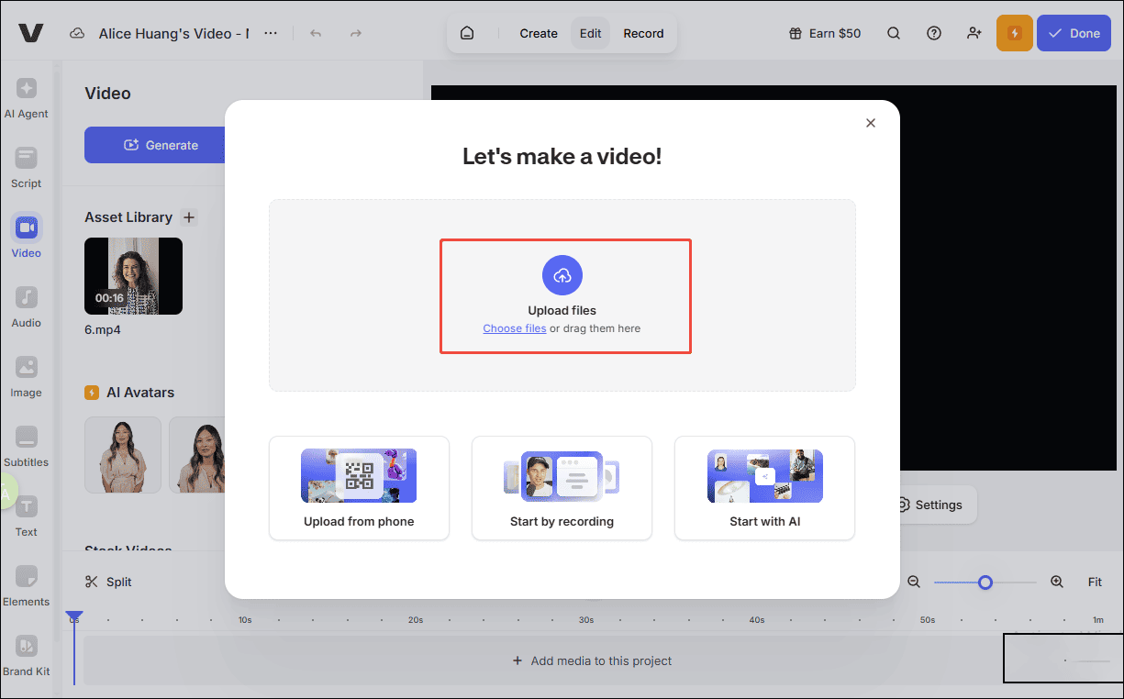The height and width of the screenshot is (699, 1124).
Task: Open the Brand Kit panel
Action: 27,653
